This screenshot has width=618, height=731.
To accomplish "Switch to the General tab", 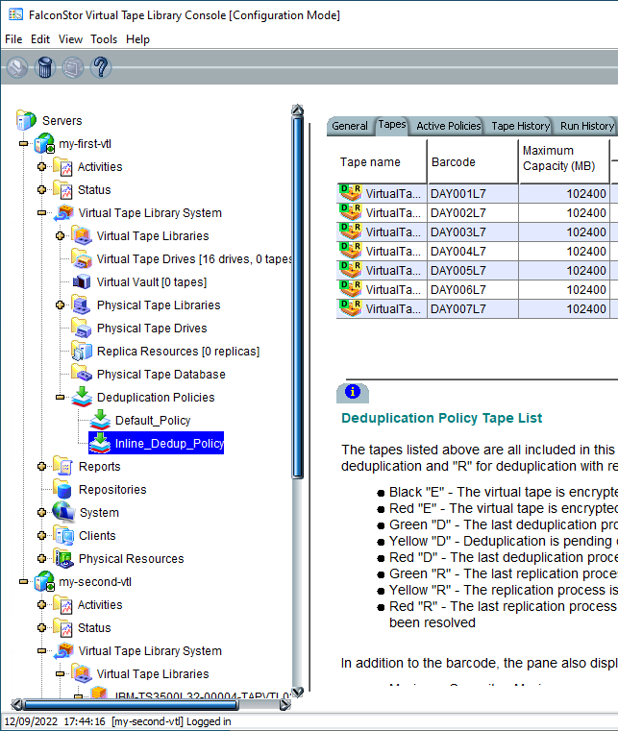I will pyautogui.click(x=350, y=126).
